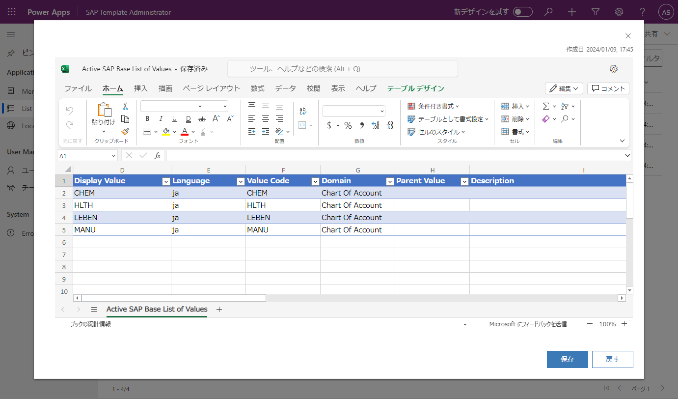The width and height of the screenshot is (678, 399).
Task: Click the Copy icon in clipboard group
Action: [x=125, y=119]
